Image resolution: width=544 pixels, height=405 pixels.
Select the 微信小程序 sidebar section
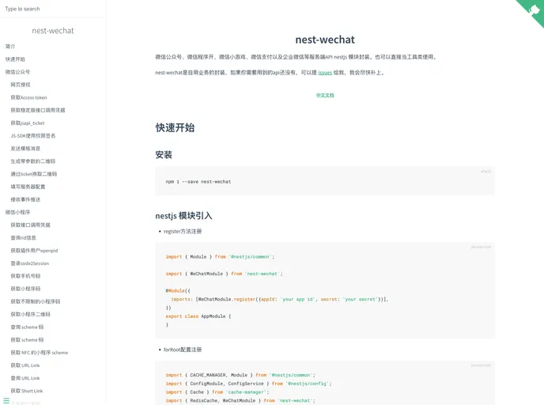[17, 212]
